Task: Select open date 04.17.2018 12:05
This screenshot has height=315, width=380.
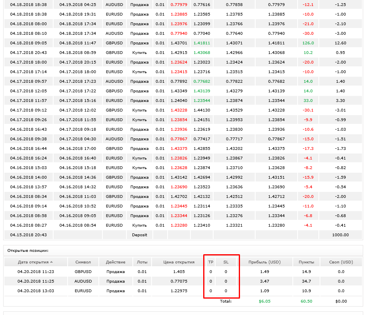Action: pyautogui.click(x=28, y=91)
